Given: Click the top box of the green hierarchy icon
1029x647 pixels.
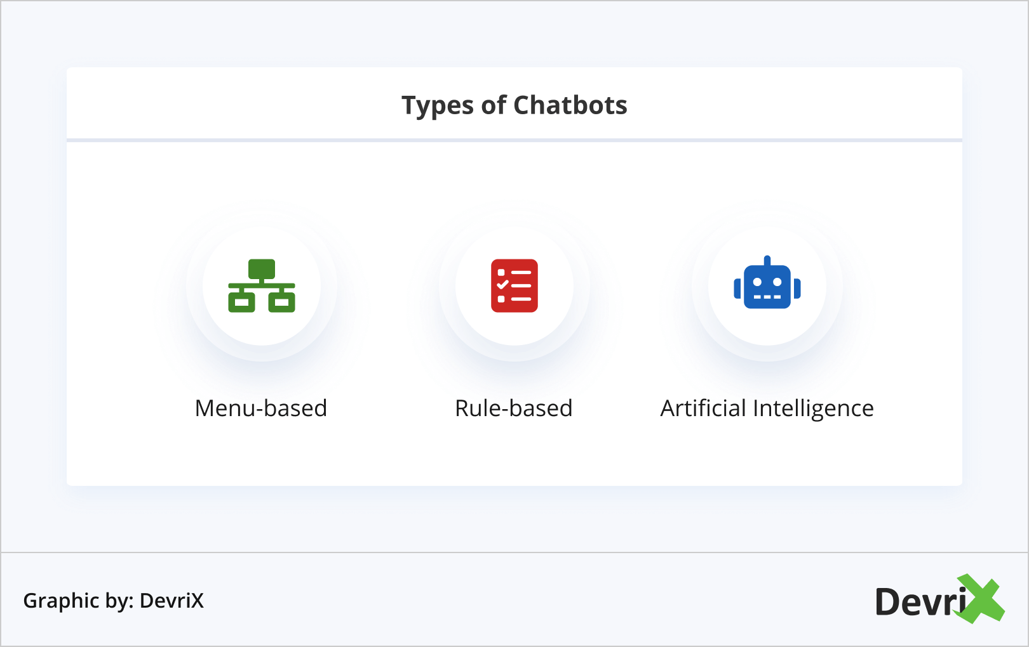Looking at the screenshot, I should pos(262,268).
